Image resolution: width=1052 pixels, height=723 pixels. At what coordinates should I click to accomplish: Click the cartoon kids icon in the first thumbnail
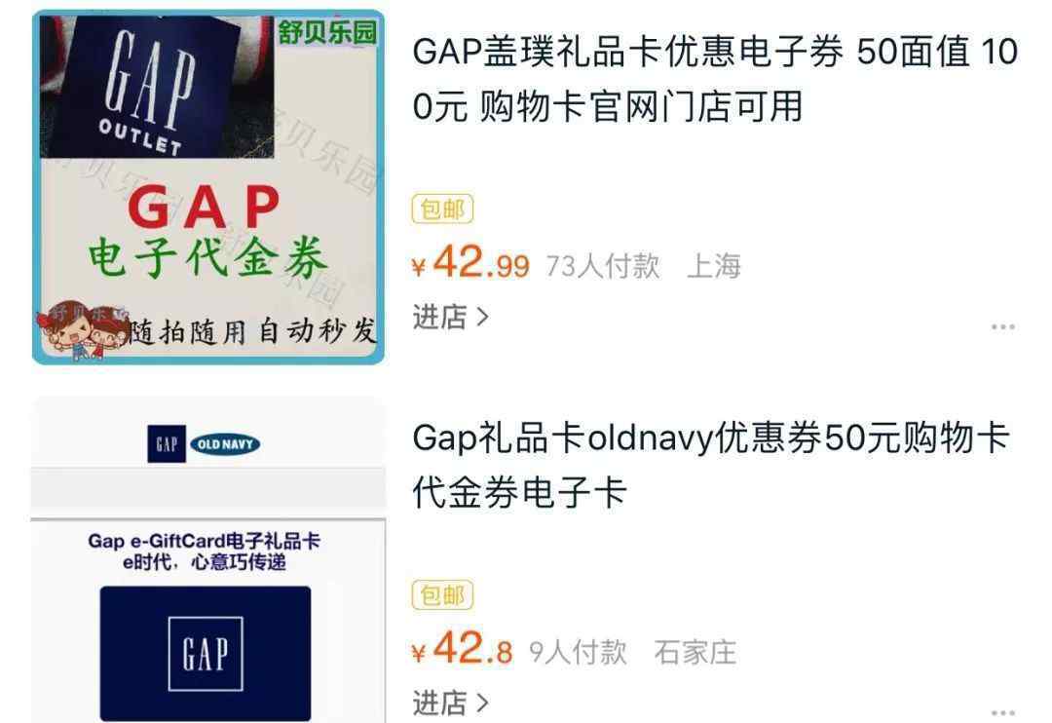[79, 329]
